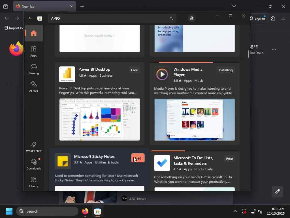Image resolution: width=290 pixels, height=218 pixels.
Task: Click sync status tray icon in the taskbar
Action: (244, 211)
